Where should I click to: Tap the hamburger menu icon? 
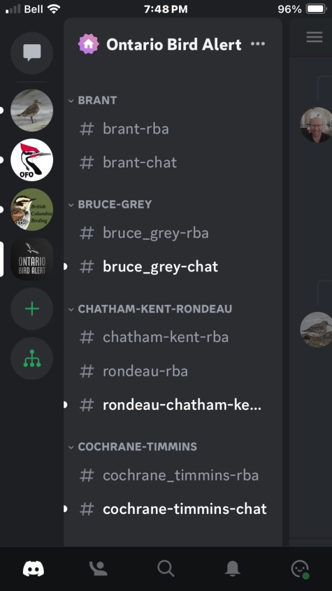(x=314, y=37)
